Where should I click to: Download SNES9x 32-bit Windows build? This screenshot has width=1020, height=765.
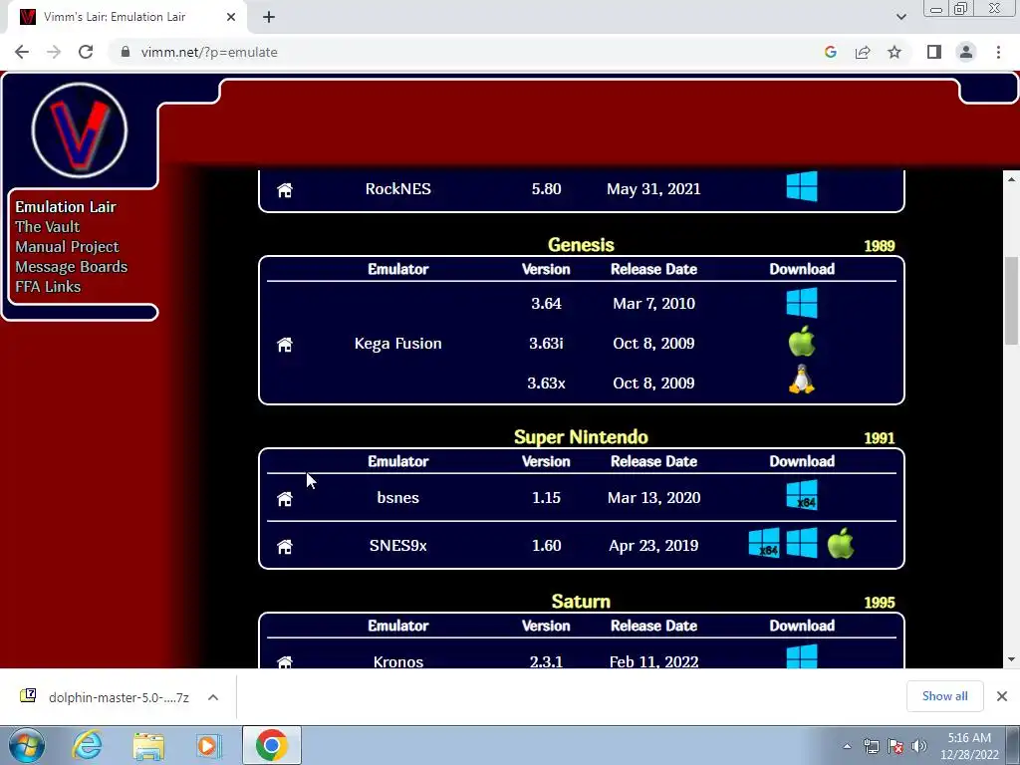pyautogui.click(x=802, y=543)
